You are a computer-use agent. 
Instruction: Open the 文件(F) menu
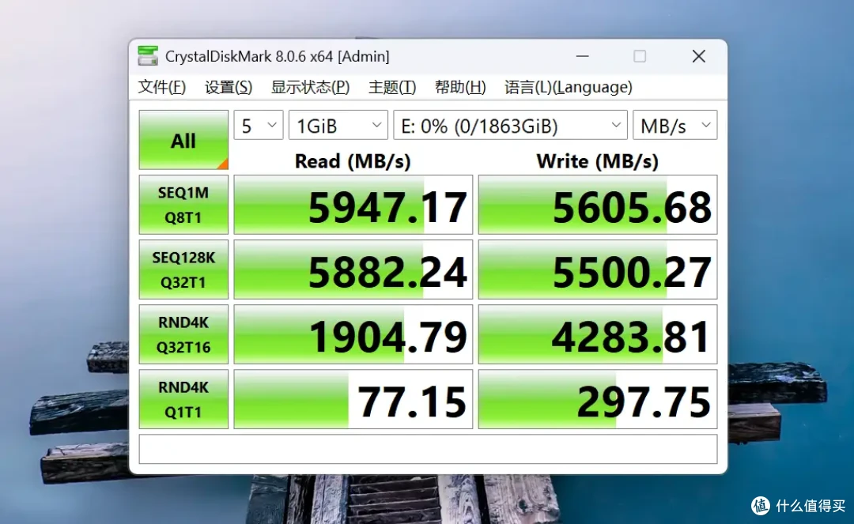pos(162,87)
